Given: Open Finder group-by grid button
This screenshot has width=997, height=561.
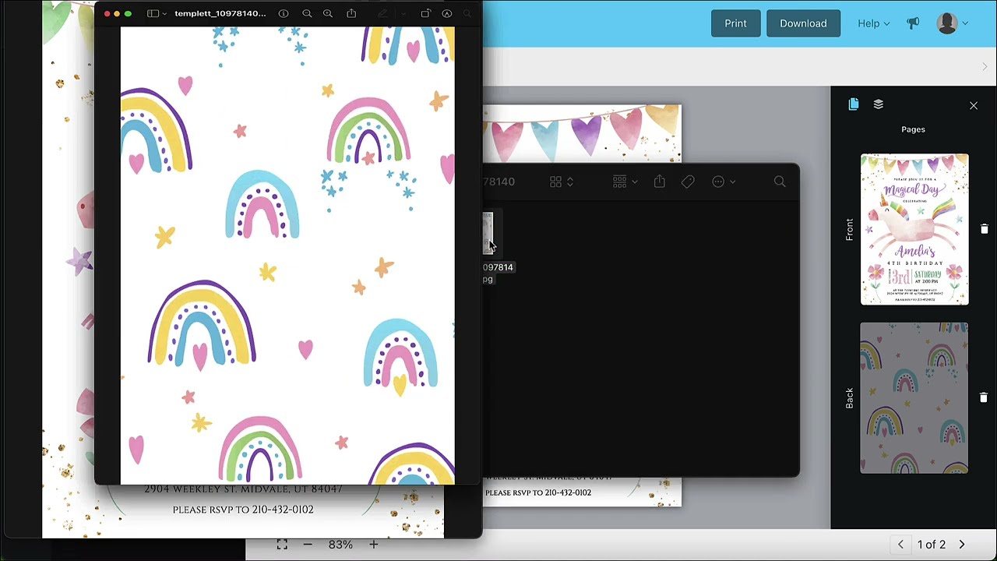Looking at the screenshot, I should pyautogui.click(x=619, y=182).
